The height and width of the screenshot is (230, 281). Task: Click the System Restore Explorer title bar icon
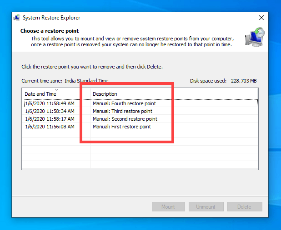[17, 18]
